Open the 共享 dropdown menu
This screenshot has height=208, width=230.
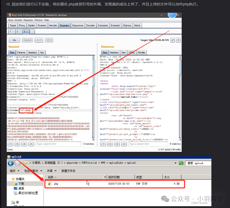[x=52, y=171]
